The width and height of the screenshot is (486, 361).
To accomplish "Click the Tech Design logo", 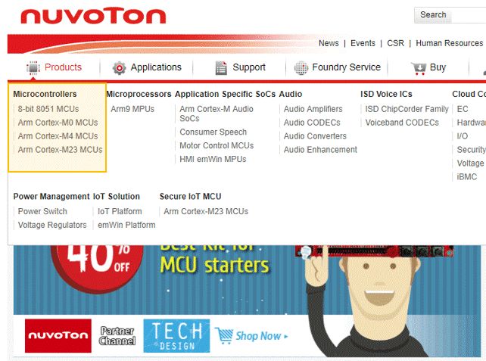I will pos(176,336).
